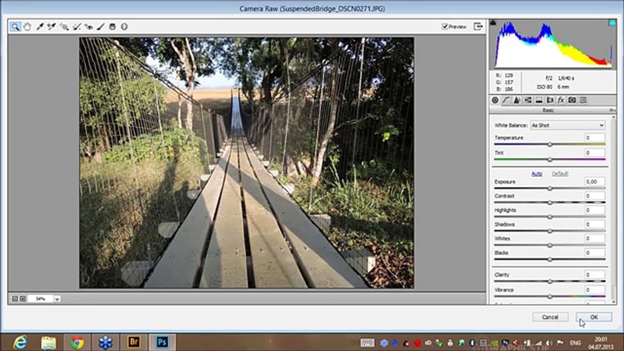Select the Hand tool
The image size is (624, 351).
(27, 27)
